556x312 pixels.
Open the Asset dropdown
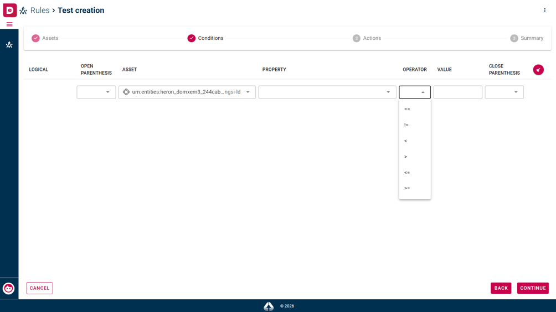click(187, 92)
